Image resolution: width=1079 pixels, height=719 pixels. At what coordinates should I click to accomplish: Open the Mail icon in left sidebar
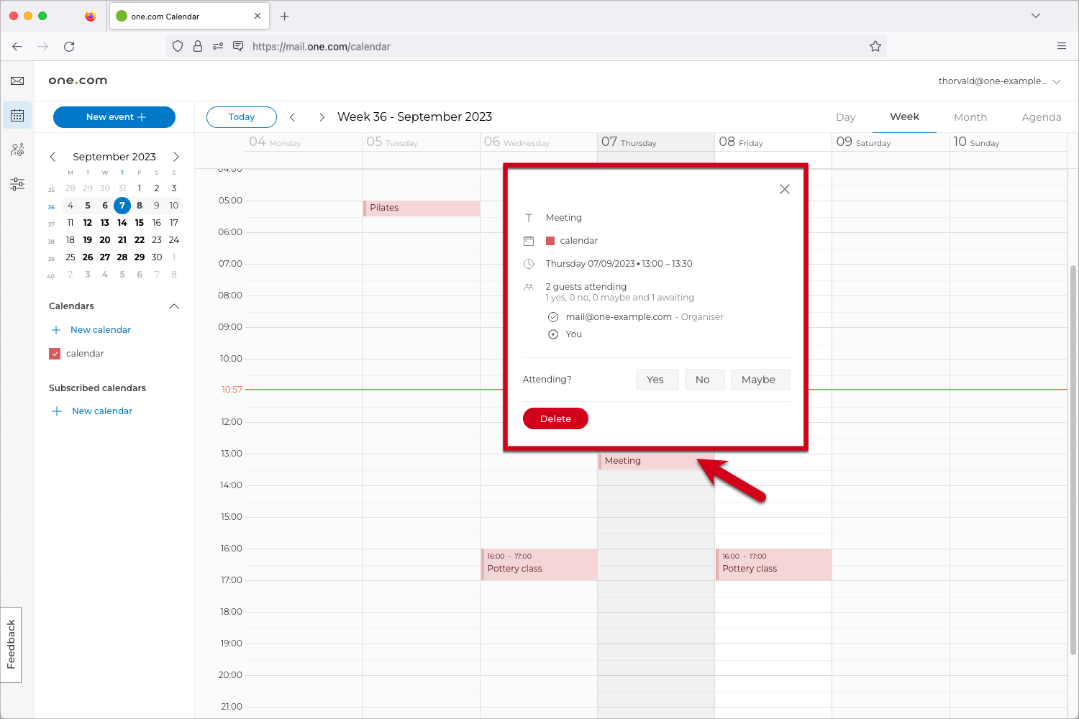[17, 81]
